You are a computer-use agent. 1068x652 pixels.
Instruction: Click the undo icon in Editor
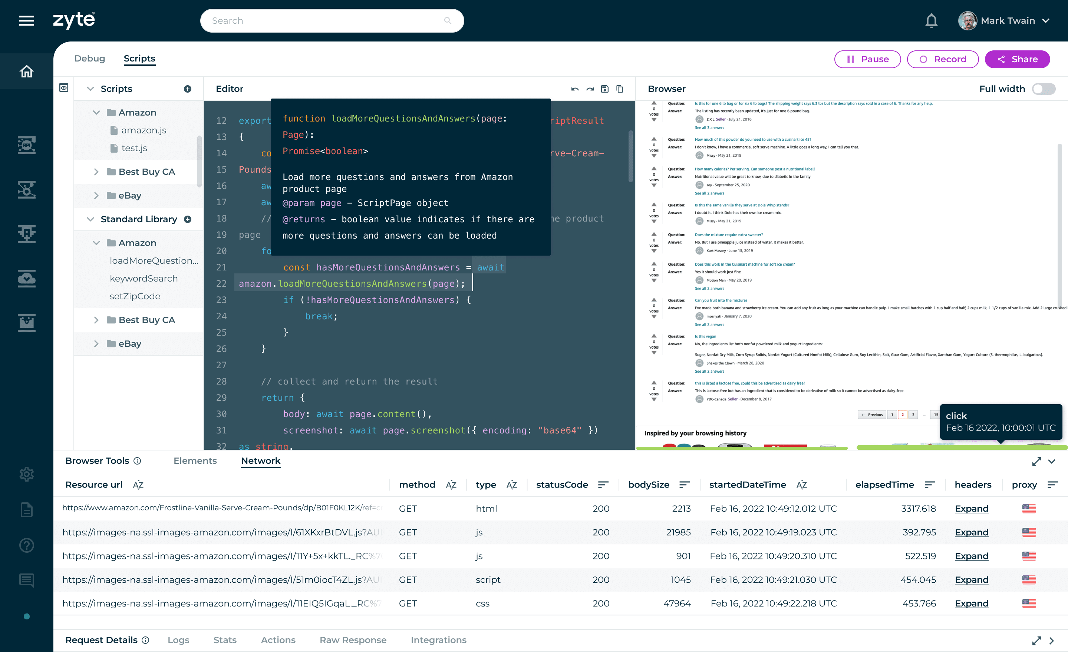pyautogui.click(x=575, y=89)
